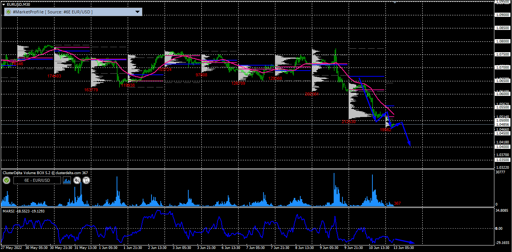Click the 30777 volume scale maximum

tap(501, 172)
